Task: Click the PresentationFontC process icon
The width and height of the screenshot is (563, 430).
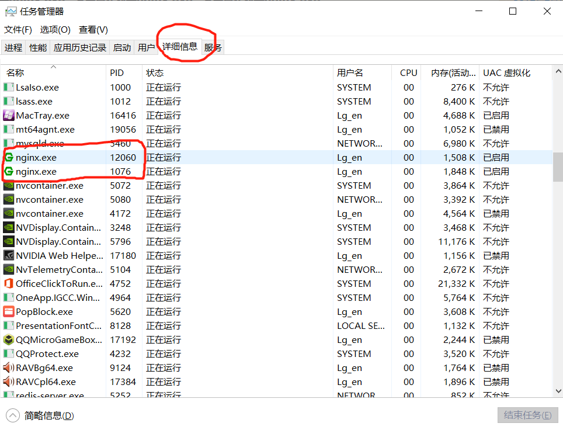Action: [x=9, y=325]
